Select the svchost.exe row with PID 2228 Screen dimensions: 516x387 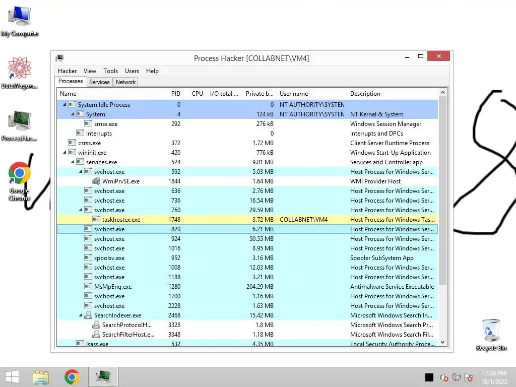247,306
